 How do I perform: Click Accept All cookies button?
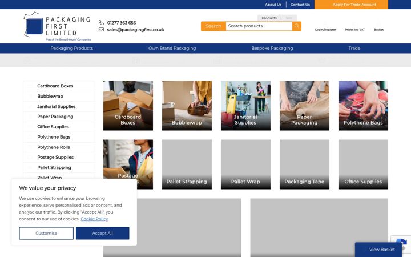(103, 233)
